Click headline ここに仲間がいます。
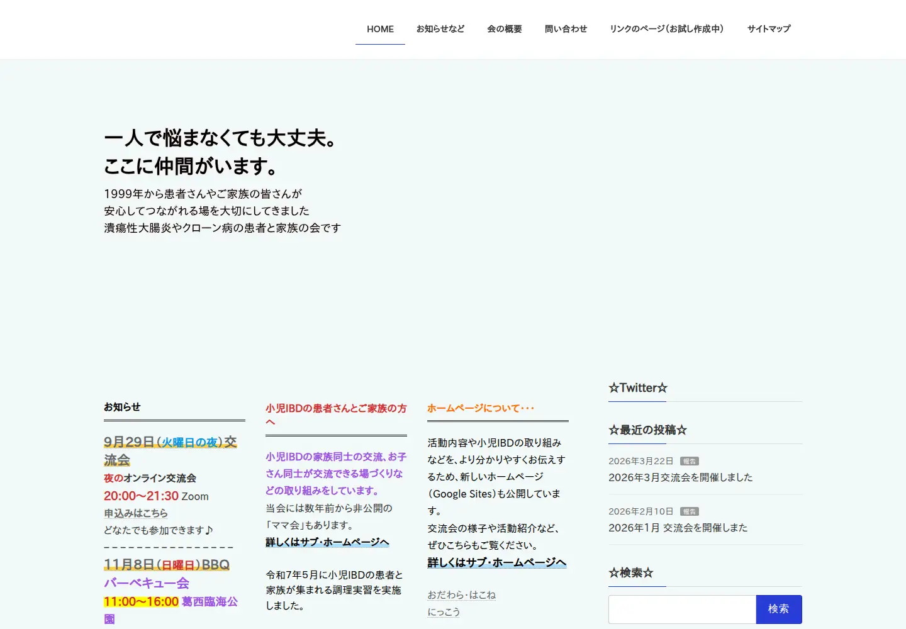The width and height of the screenshot is (906, 629). click(191, 166)
